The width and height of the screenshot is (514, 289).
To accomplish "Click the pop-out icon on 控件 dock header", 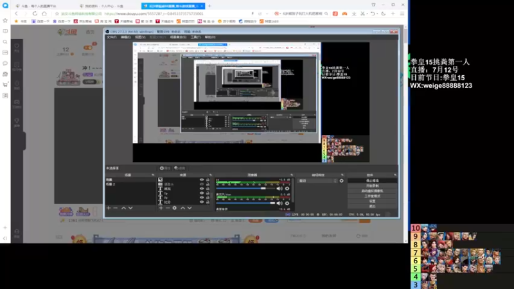I will click(395, 175).
